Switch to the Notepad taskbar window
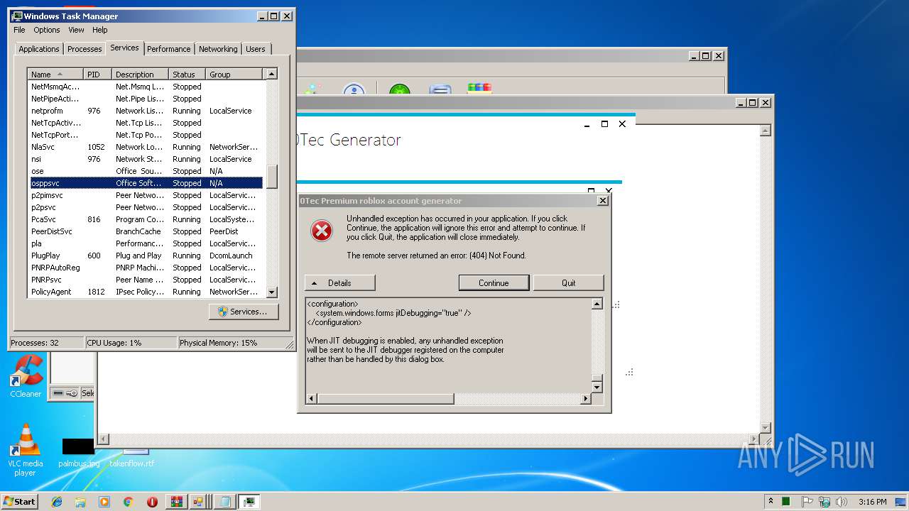This screenshot has height=511, width=909. (224, 502)
